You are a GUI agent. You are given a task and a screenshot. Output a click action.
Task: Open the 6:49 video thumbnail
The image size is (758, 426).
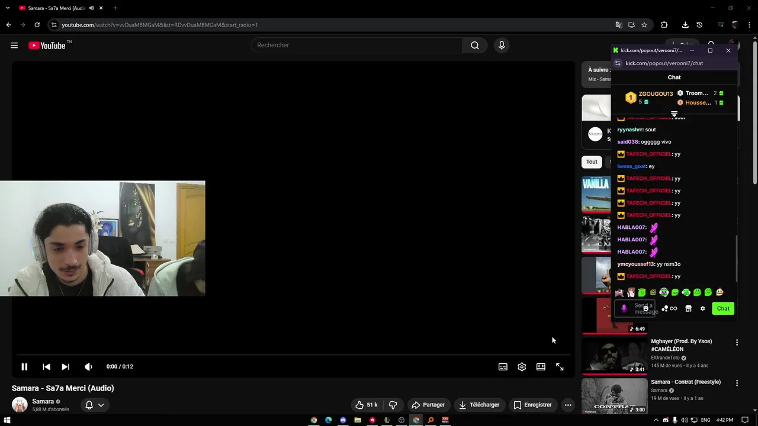tap(614, 315)
